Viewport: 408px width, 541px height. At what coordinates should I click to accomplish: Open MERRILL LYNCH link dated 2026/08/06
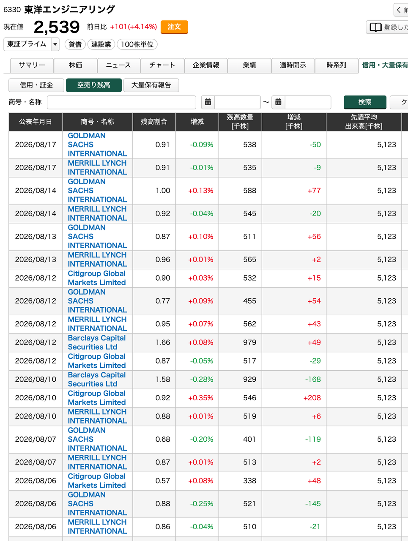[x=97, y=527]
